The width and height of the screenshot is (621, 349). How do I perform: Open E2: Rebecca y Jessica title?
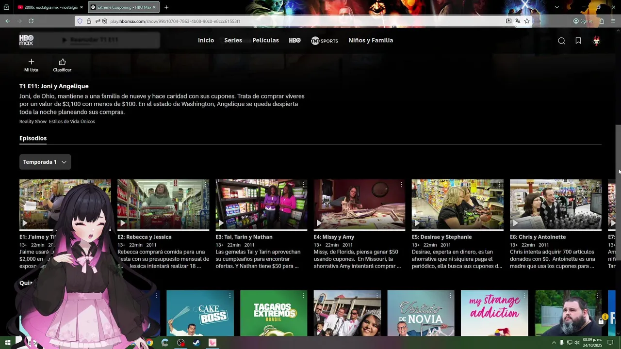(x=145, y=237)
